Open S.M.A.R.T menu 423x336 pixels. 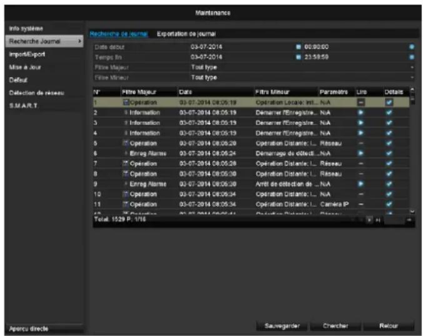[x=23, y=106]
